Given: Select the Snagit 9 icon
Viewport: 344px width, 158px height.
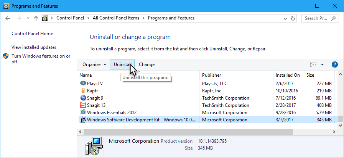Looking at the screenshot, I should tap(83, 98).
